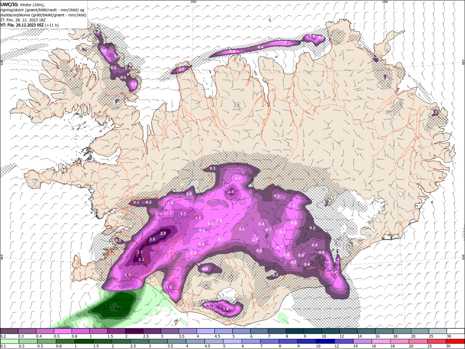The width and height of the screenshot is (465, 349).
Task: Click the 20W longitude label
Action: click(193, 2)
